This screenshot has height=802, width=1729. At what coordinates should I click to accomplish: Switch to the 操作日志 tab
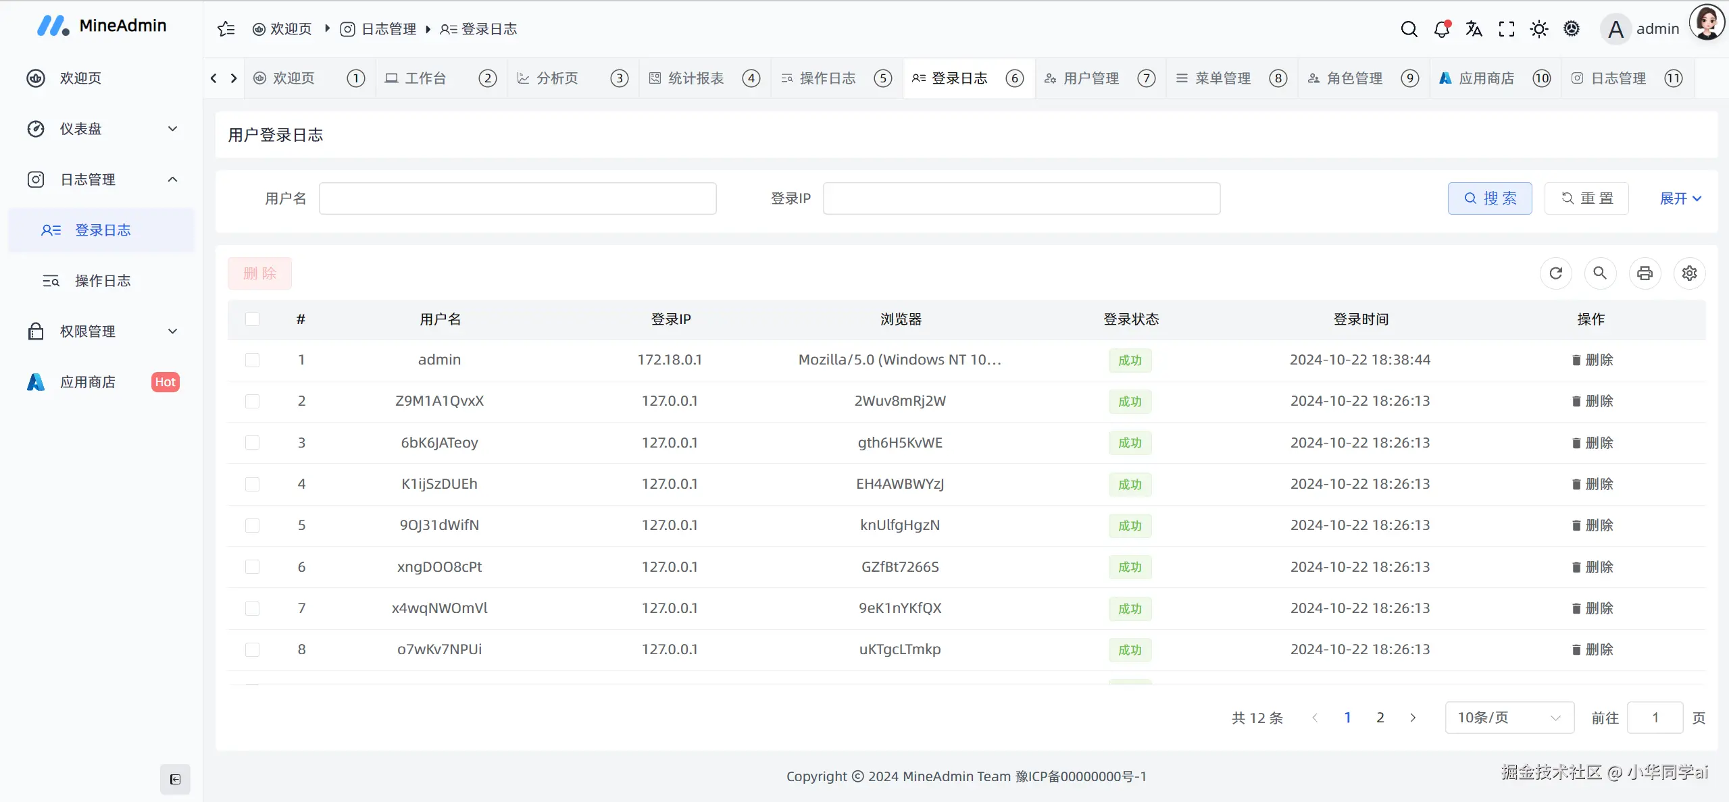[x=827, y=78]
